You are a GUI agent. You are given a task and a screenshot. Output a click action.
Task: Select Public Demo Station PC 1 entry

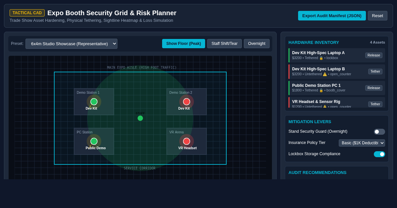(x=337, y=88)
